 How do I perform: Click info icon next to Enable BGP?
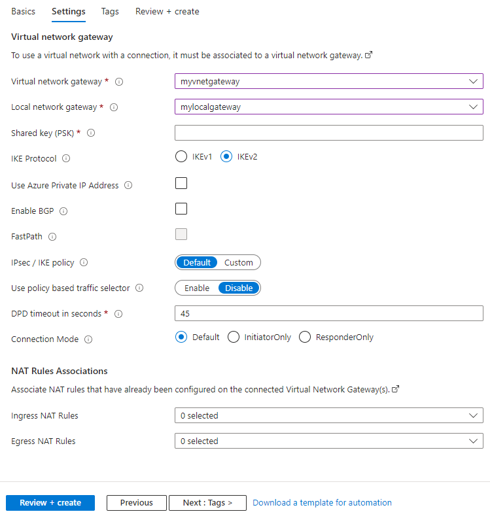click(63, 211)
